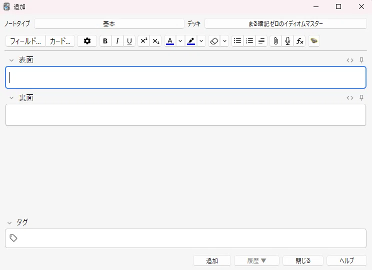Maximize the 追加 window
Viewport: 372px width, 270px height.
(x=338, y=6)
